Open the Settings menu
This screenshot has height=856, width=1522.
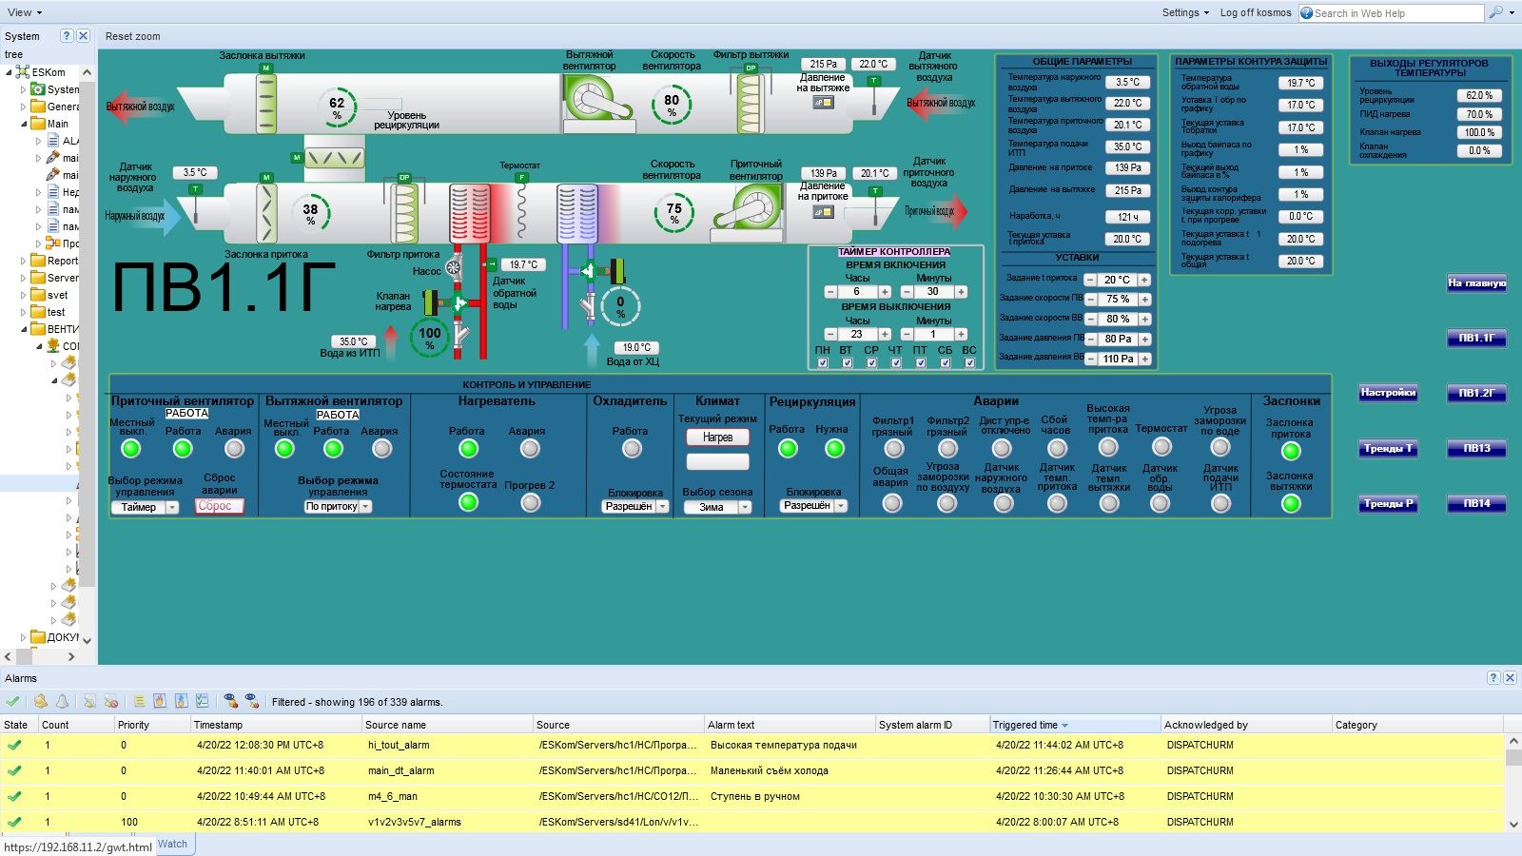[1185, 12]
